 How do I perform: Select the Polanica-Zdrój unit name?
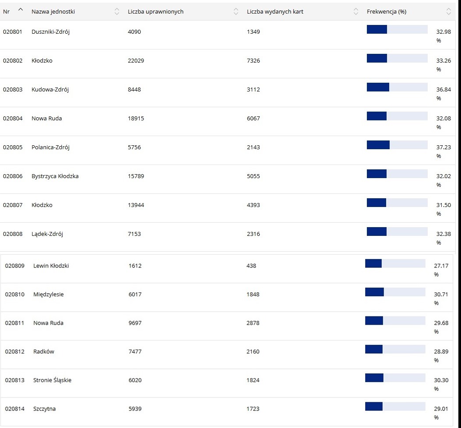[x=50, y=147]
